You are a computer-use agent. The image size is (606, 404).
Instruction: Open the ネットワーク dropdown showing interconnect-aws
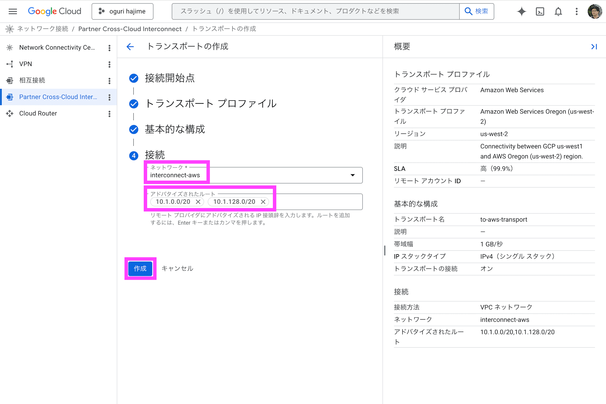click(352, 175)
